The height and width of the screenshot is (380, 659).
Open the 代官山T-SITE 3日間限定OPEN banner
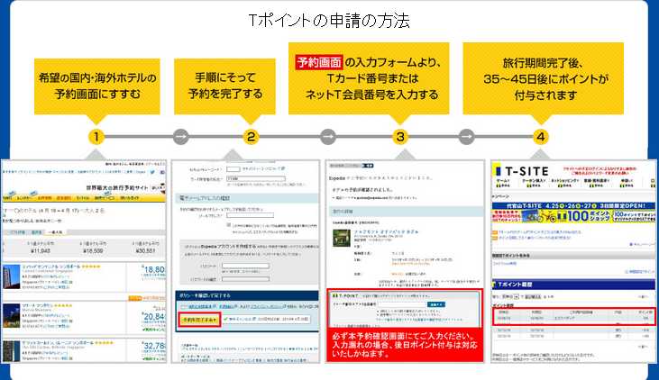tap(573, 205)
